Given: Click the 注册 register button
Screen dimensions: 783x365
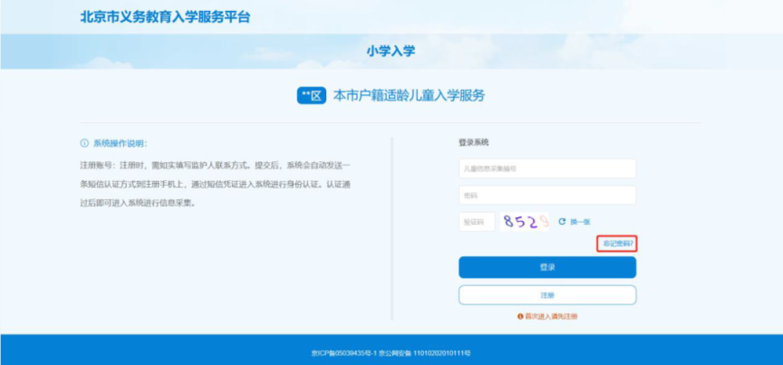Looking at the screenshot, I should [546, 295].
